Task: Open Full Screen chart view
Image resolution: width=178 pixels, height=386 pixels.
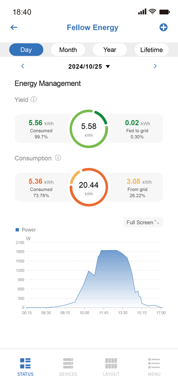Action: tap(143, 222)
